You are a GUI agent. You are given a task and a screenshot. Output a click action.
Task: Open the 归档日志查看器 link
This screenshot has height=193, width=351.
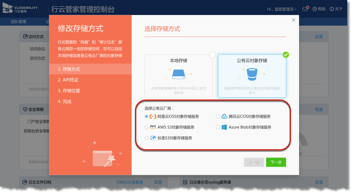tap(130, 182)
